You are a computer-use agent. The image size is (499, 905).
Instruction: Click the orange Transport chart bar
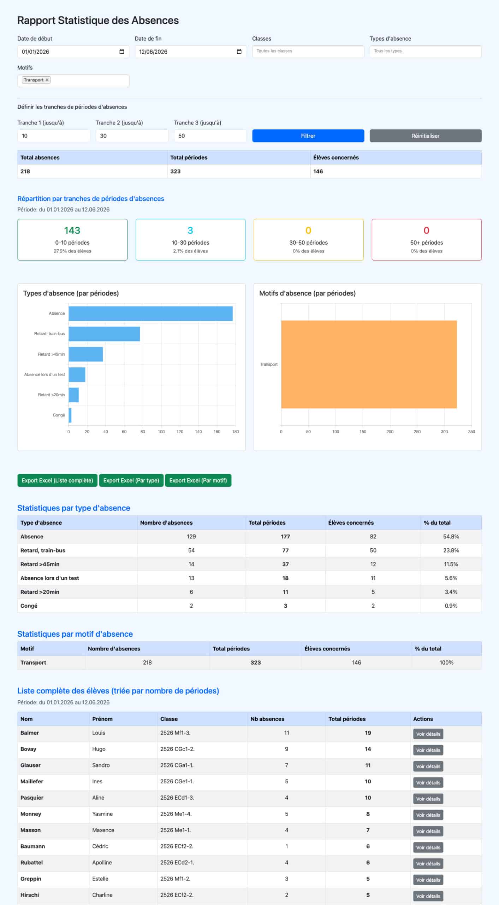pos(369,364)
